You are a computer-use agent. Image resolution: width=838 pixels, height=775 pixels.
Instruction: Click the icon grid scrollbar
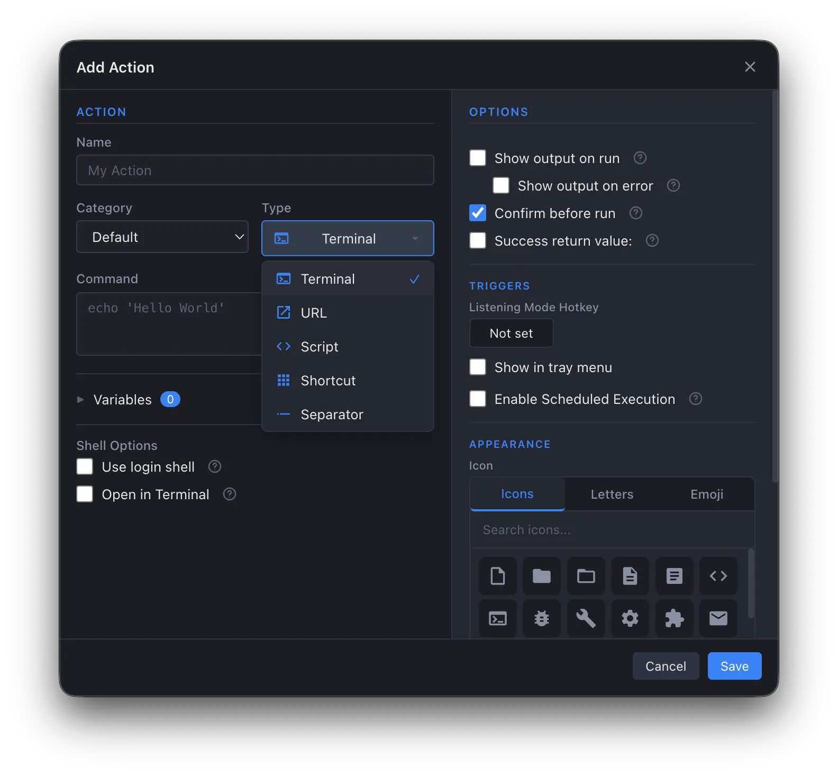(x=751, y=584)
